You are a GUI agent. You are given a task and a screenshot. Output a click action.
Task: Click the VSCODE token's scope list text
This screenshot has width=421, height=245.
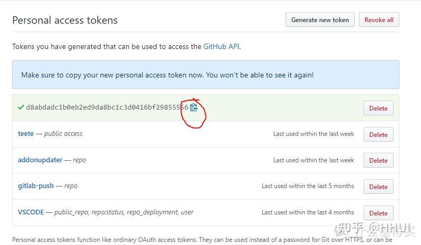(x=124, y=212)
